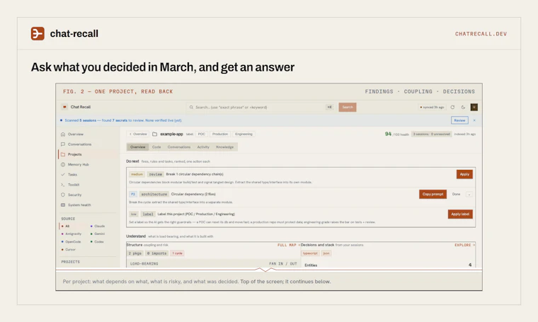
Task: Click the app screenshot figure image
Action: pos(269,187)
